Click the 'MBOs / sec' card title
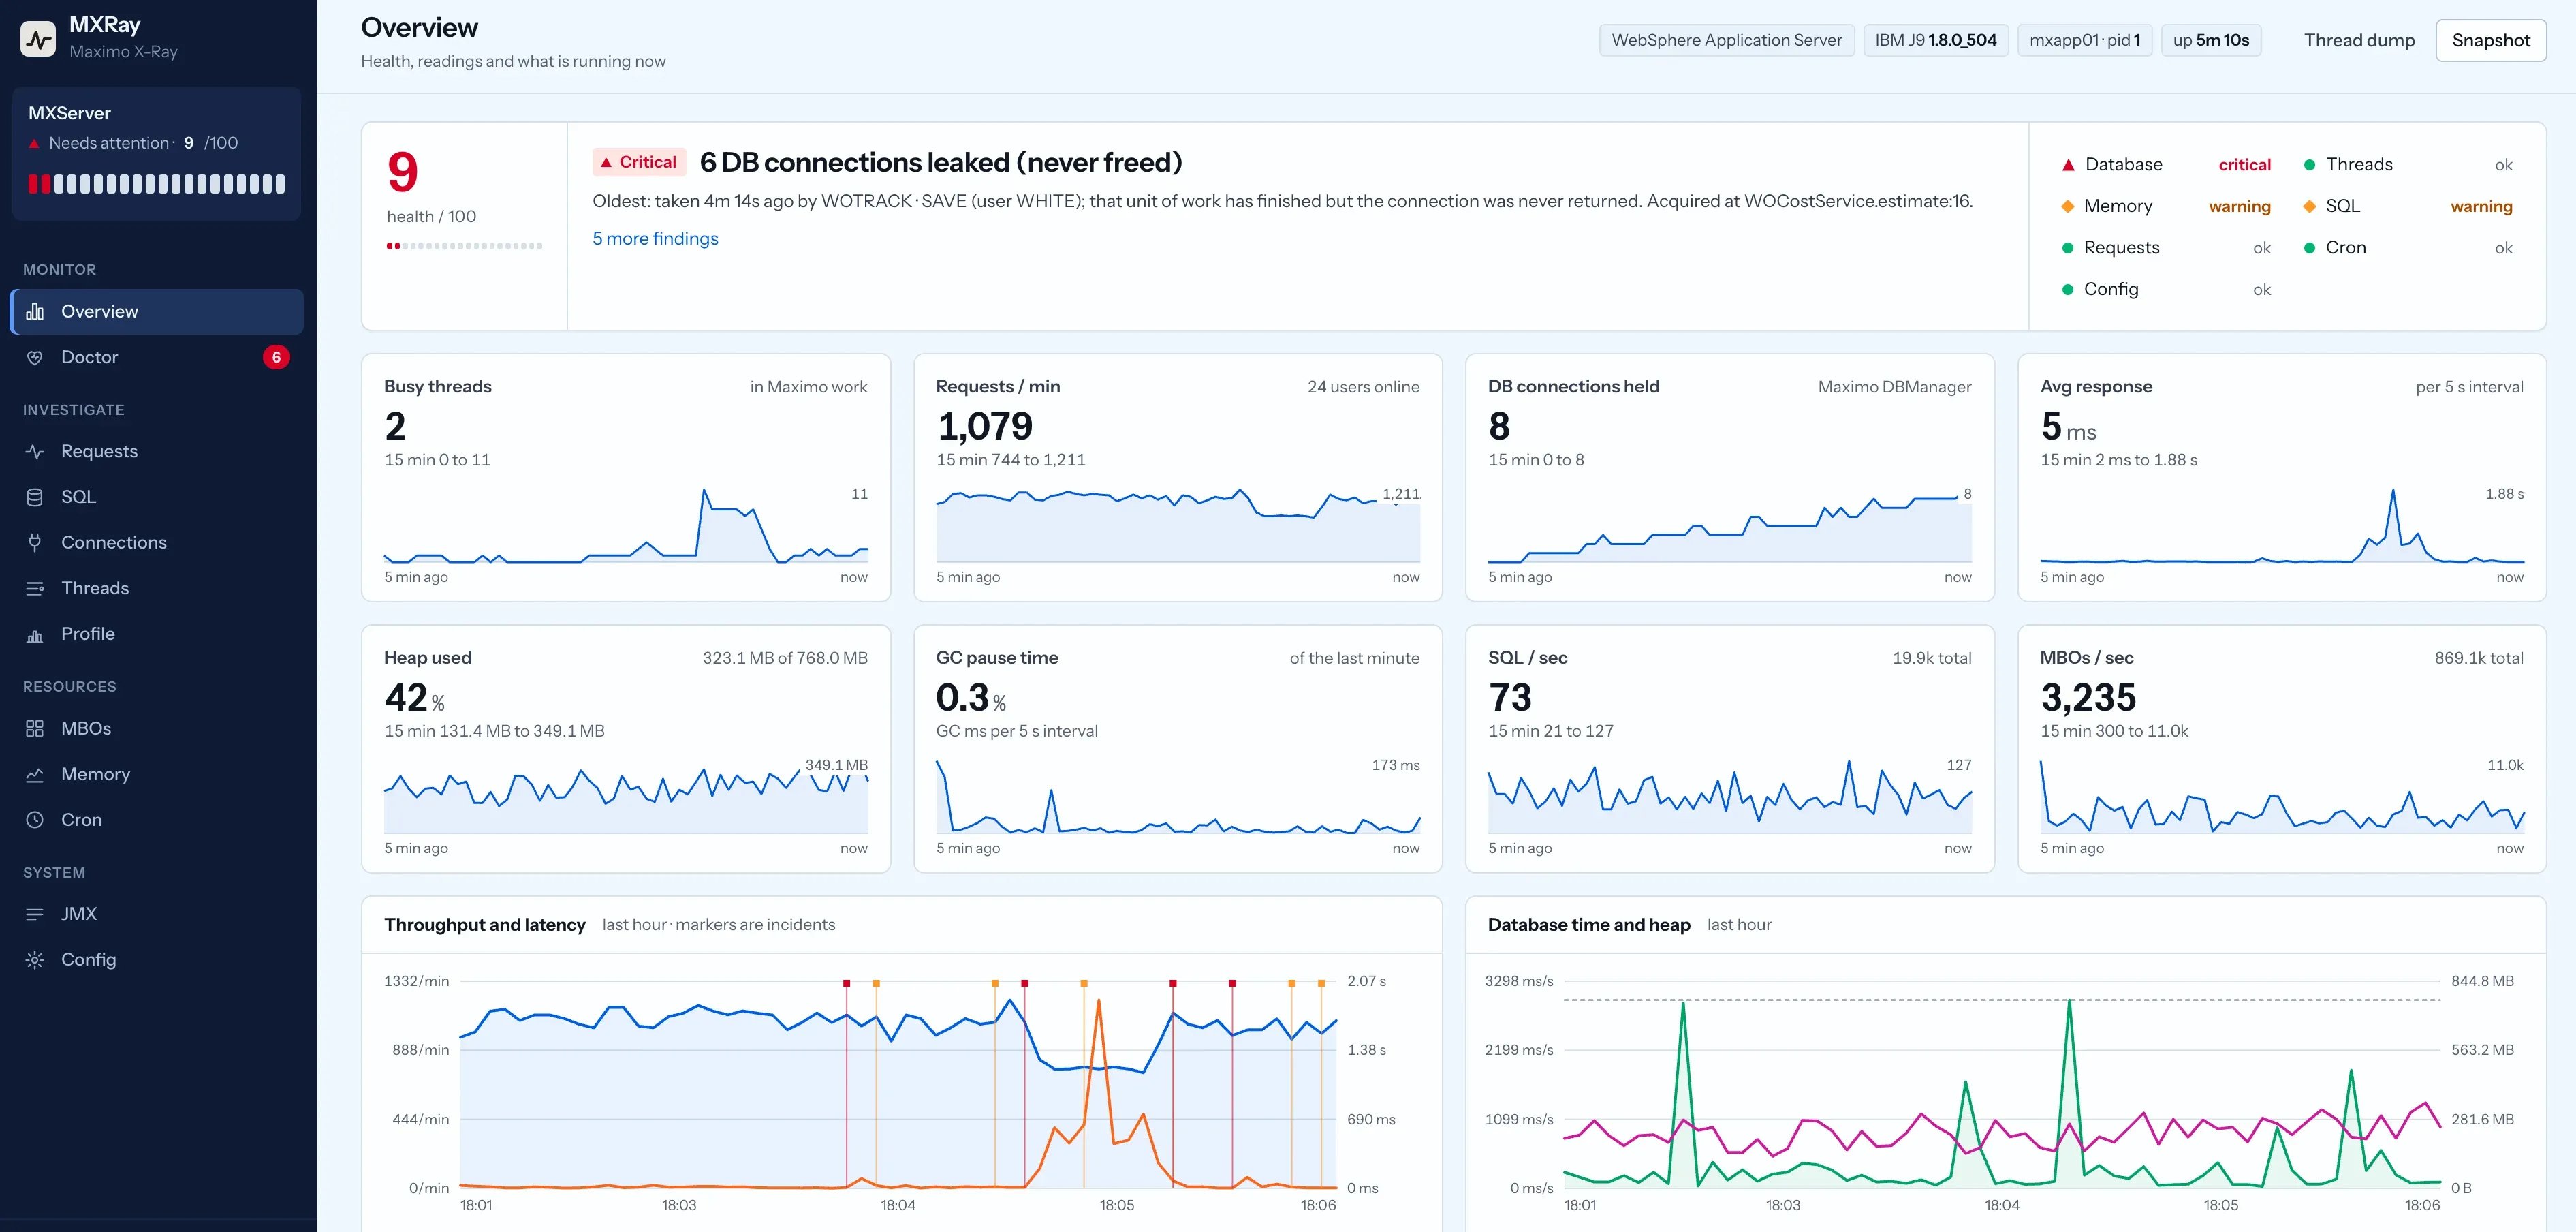Image resolution: width=2576 pixels, height=1232 pixels. click(2086, 658)
